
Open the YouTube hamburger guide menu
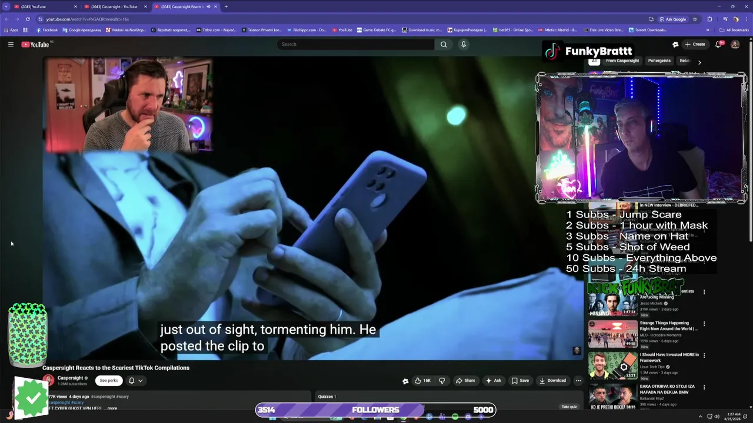pos(11,45)
